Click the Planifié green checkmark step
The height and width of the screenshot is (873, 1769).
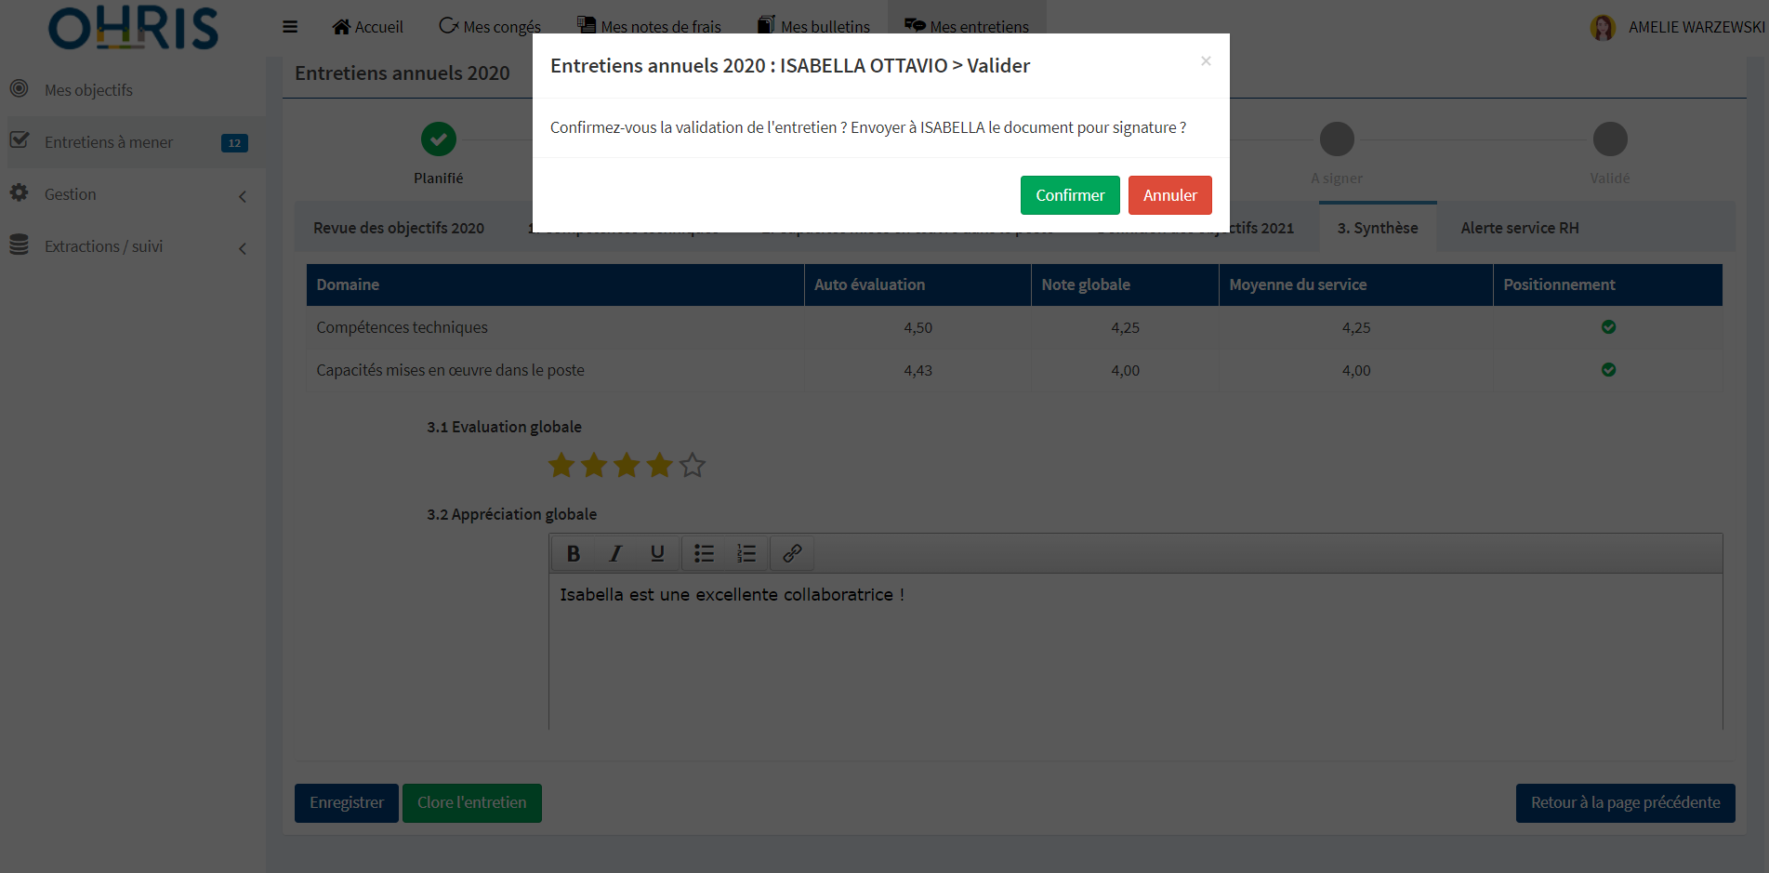pyautogui.click(x=438, y=139)
